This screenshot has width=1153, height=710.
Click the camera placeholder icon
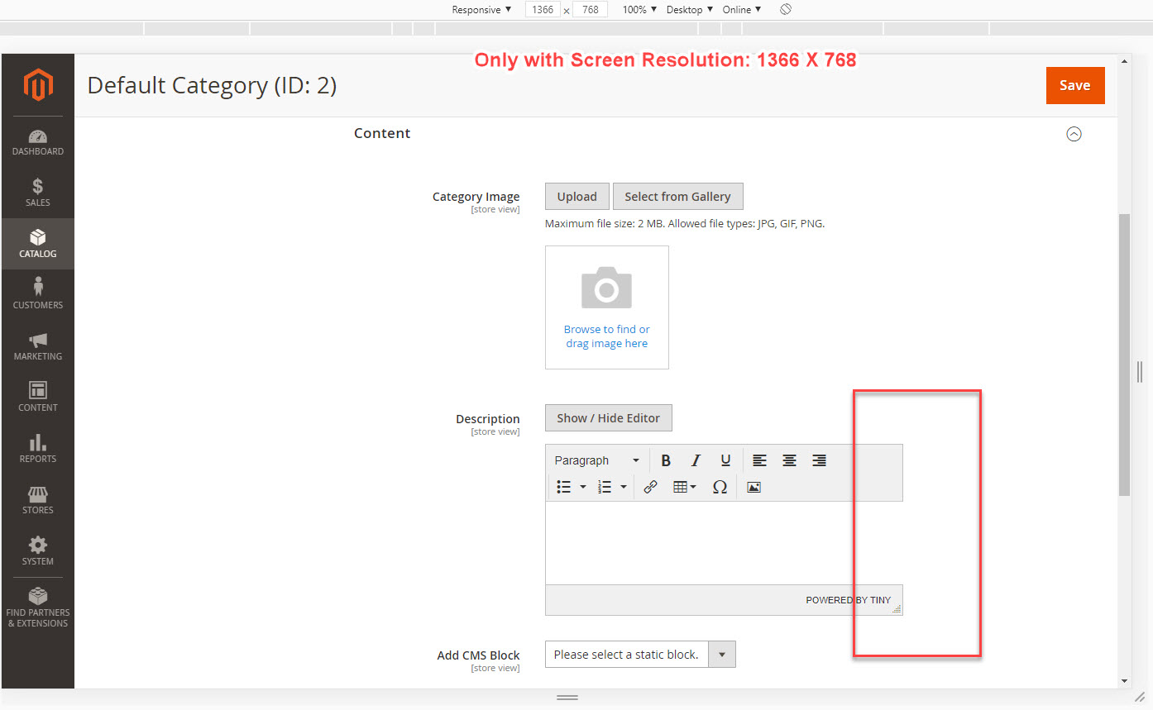[x=607, y=287]
